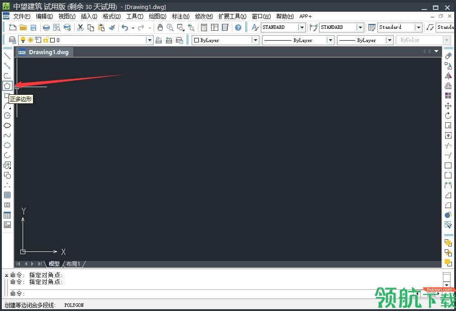
Task: Click the Print icon
Action: (46, 28)
